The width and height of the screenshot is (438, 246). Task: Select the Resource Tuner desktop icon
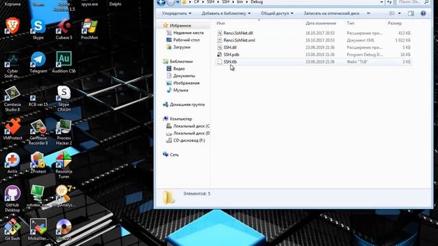pyautogui.click(x=64, y=165)
